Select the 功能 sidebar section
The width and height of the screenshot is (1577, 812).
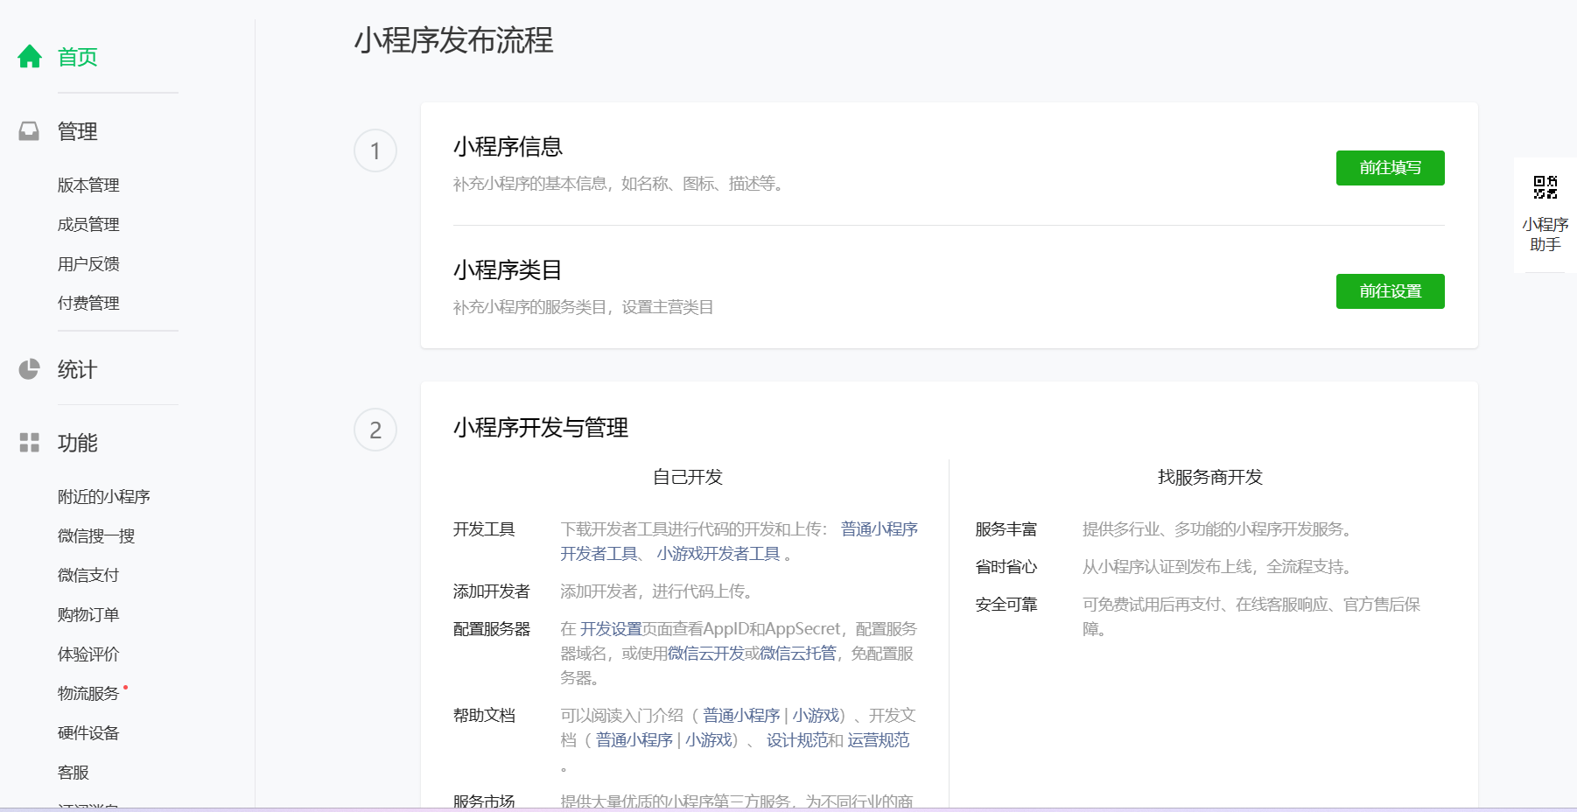tap(78, 443)
